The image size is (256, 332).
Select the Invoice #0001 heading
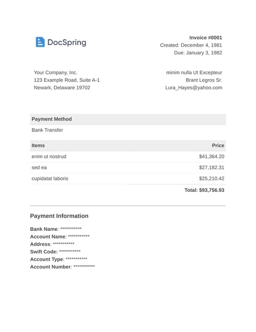205,37
